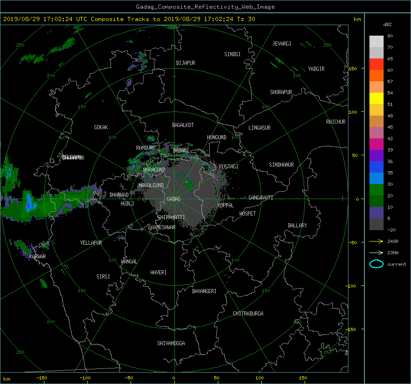Image resolution: width=411 pixels, height=384 pixels.
Task: Click the SHORAPUR city label
Action: [x=281, y=92]
